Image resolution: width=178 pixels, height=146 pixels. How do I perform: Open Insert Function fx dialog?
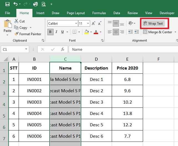63,49
